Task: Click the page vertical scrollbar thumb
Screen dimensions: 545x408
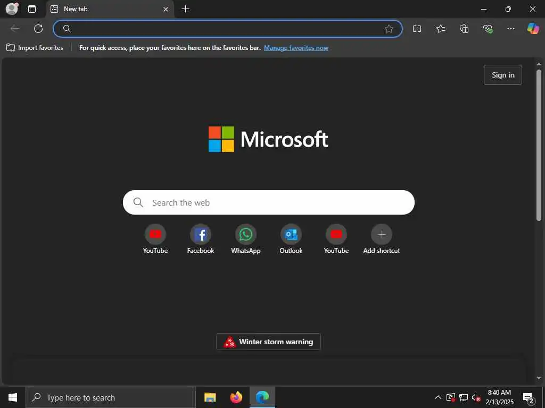Action: click(x=539, y=145)
